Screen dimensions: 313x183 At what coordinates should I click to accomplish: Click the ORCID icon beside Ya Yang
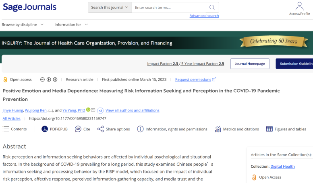click(88, 110)
